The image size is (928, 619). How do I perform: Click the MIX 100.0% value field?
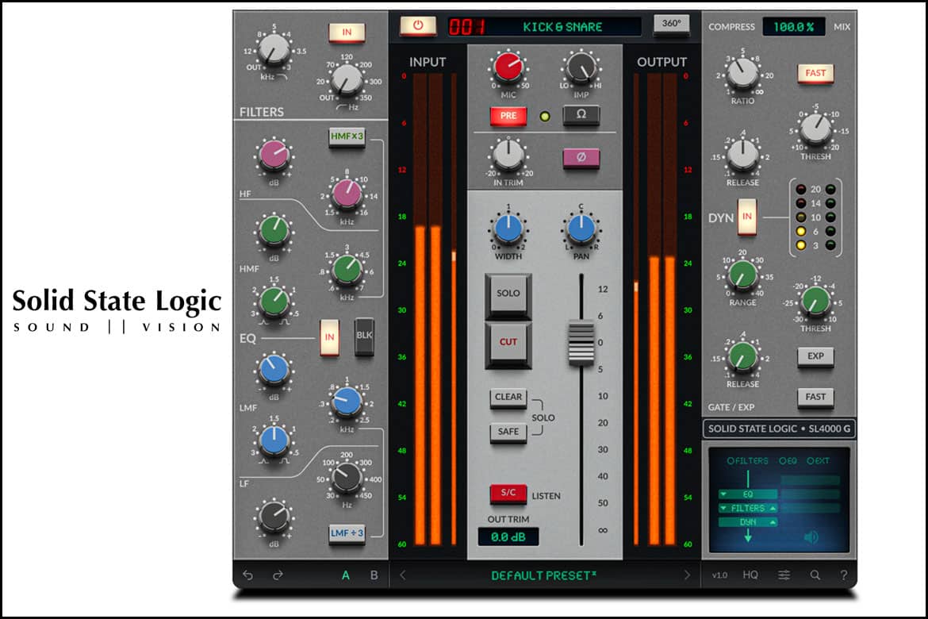point(794,27)
